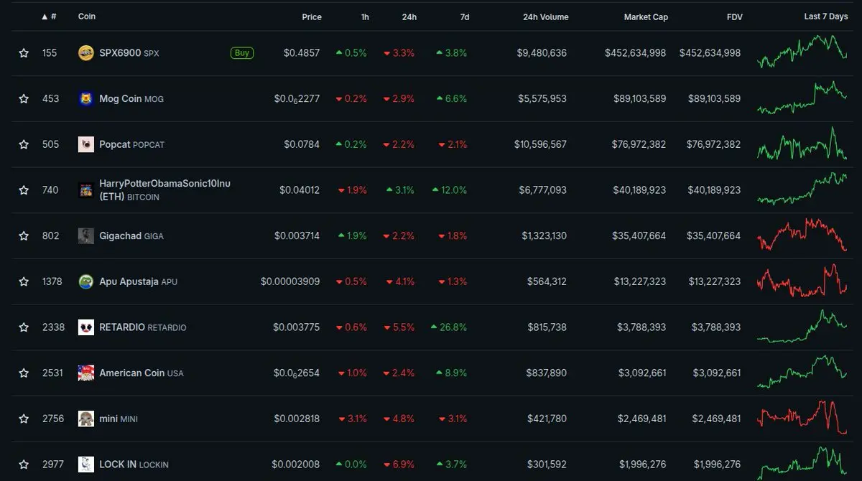The height and width of the screenshot is (481, 862).
Task: Open the Apu Apustaja coin link
Action: point(138,281)
